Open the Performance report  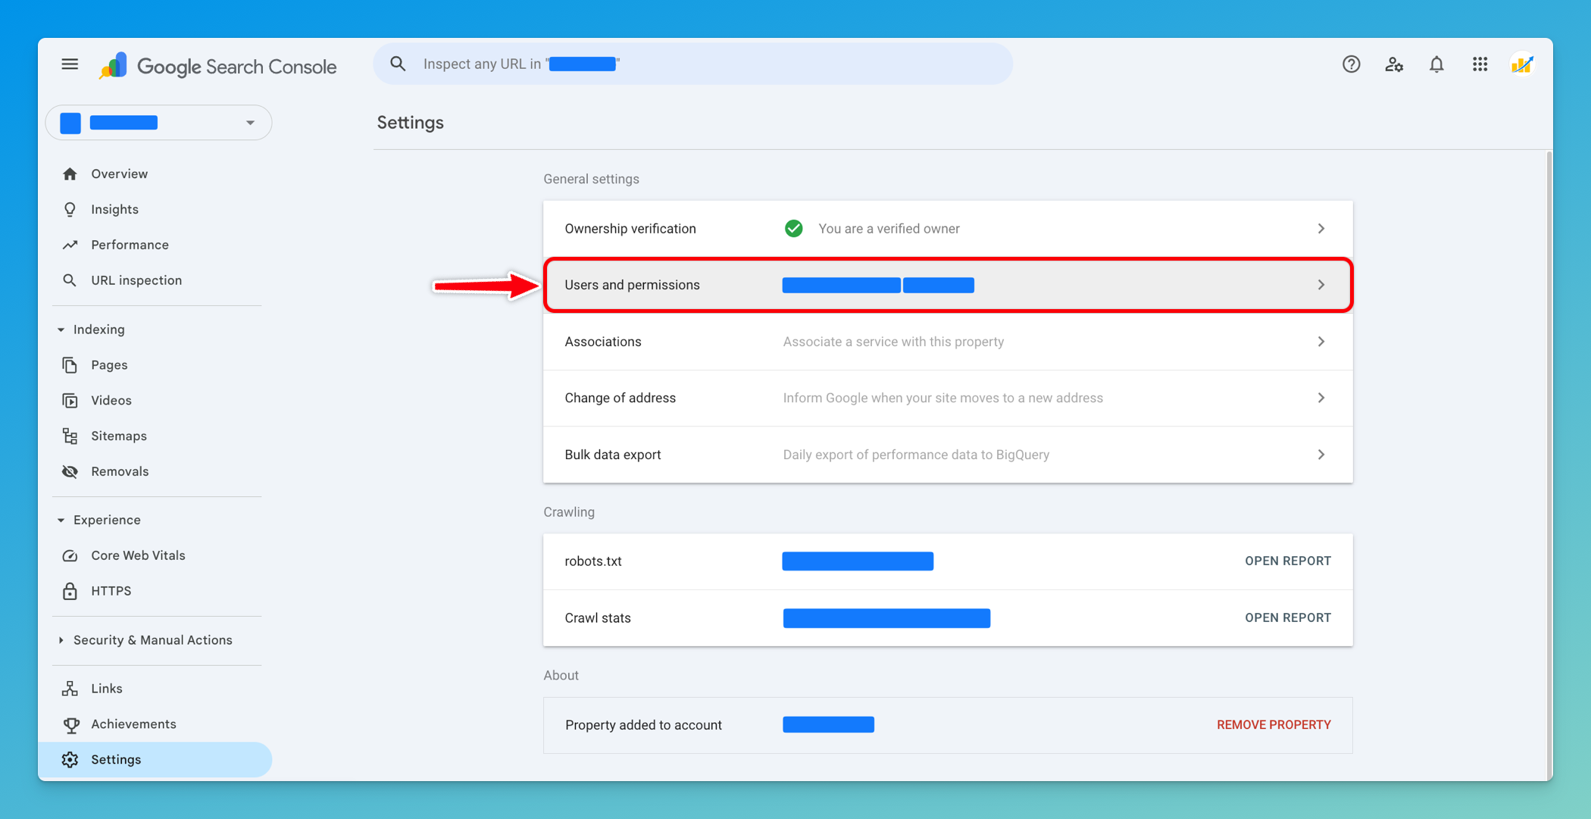130,244
